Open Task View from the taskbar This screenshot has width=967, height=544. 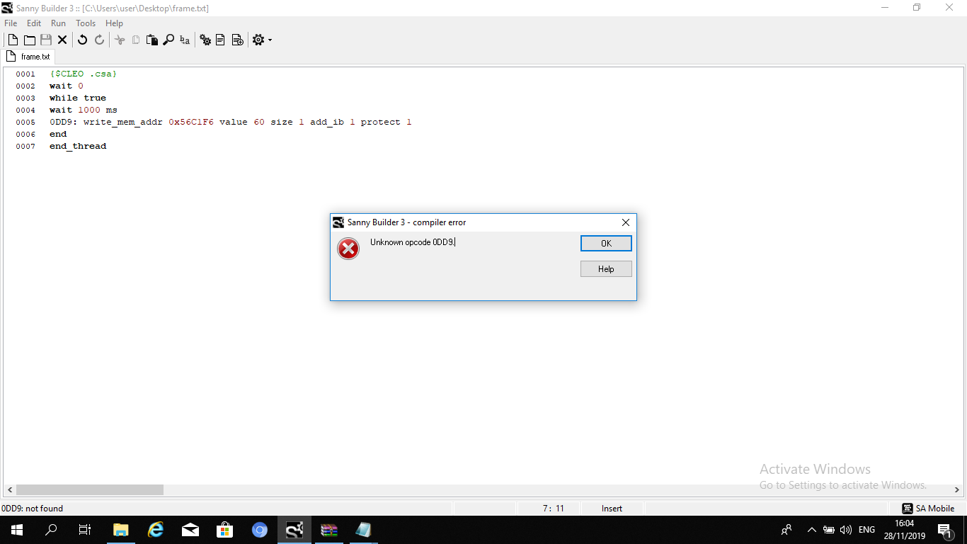[85, 530]
